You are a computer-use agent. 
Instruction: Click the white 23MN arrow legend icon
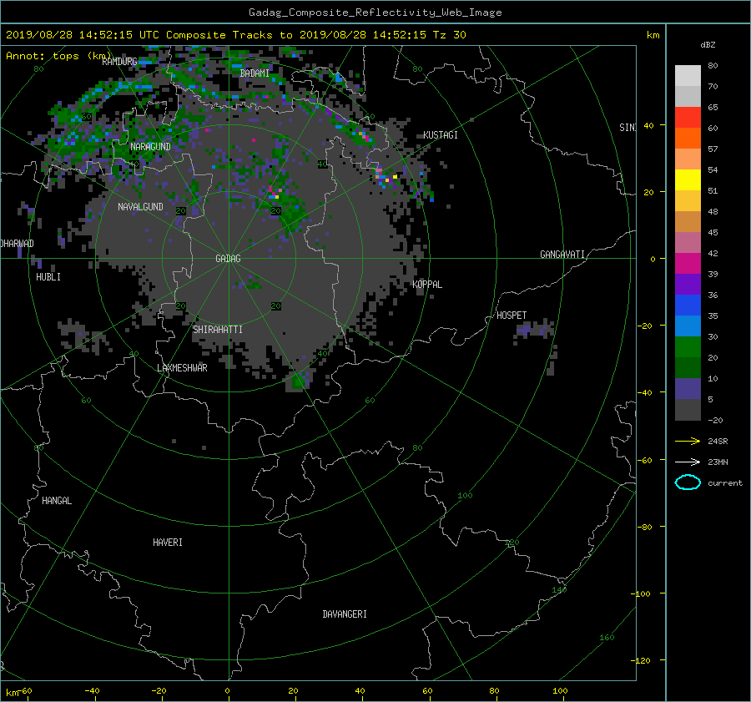coord(688,462)
